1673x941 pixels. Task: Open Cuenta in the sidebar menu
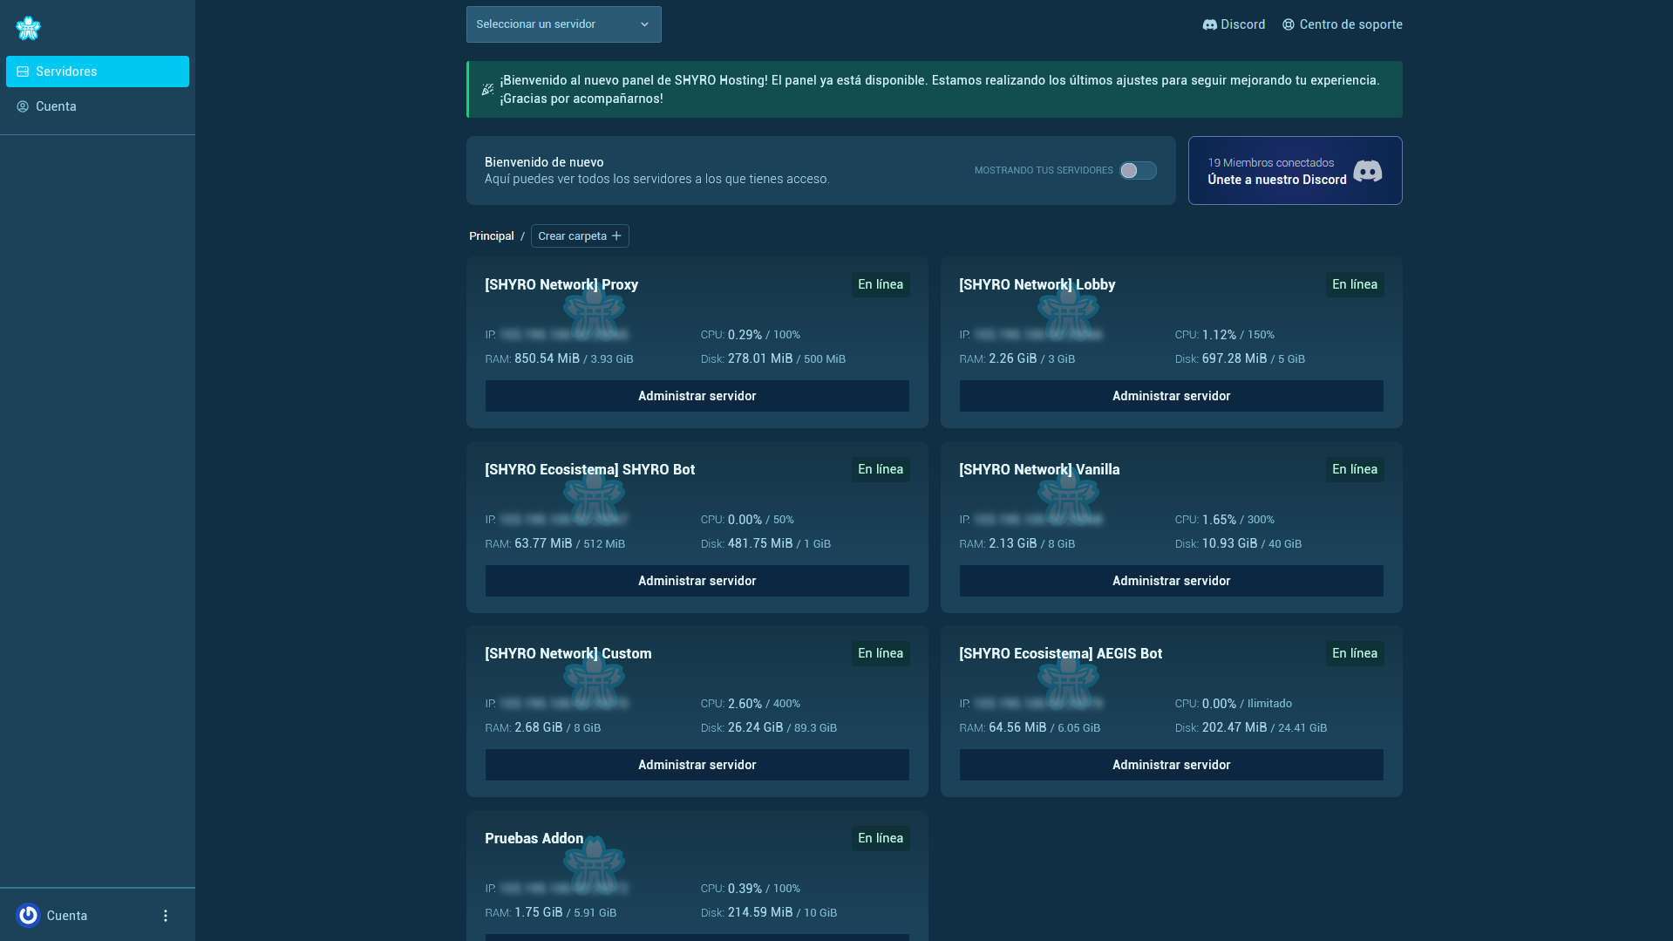97,106
